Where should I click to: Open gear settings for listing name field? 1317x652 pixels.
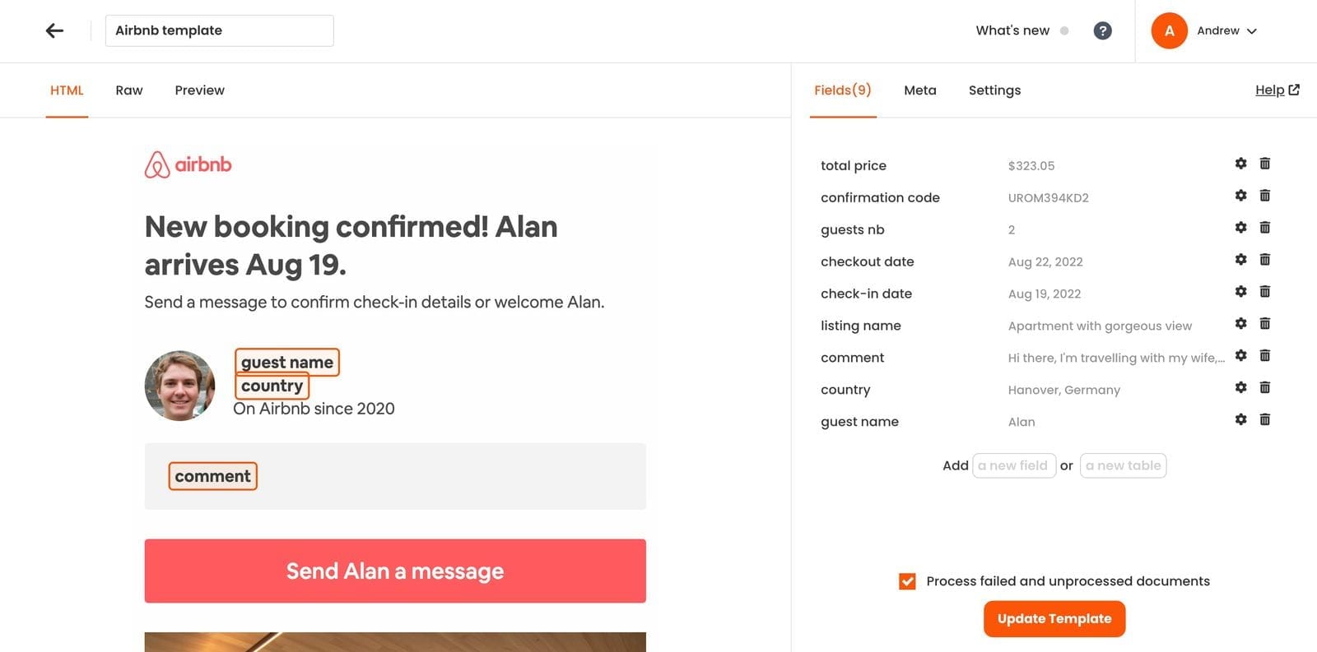(x=1240, y=324)
